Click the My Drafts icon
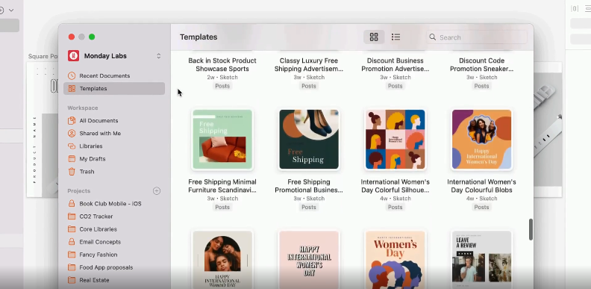 72,159
